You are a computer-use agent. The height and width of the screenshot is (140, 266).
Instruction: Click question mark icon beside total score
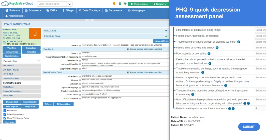[229, 109]
